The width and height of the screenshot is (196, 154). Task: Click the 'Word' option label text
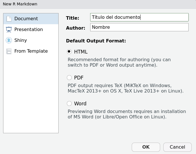click(x=80, y=104)
